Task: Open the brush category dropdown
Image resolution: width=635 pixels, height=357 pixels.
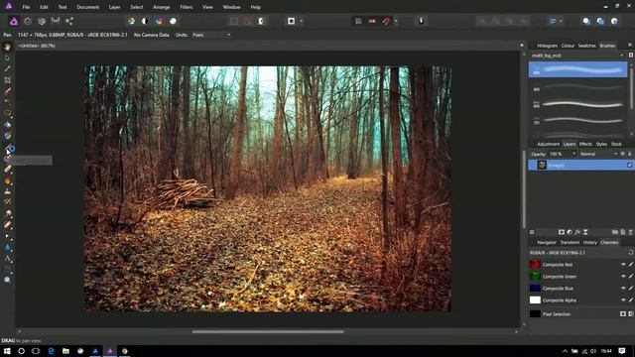Action: tap(577, 56)
